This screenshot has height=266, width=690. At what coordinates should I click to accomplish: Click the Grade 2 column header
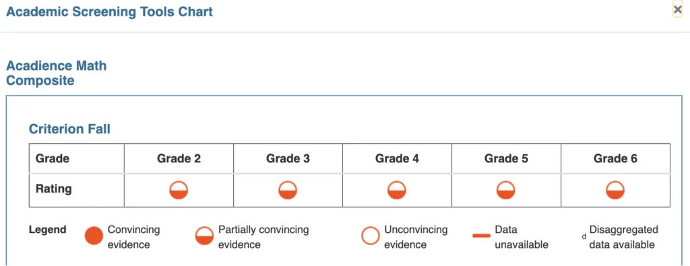(179, 158)
